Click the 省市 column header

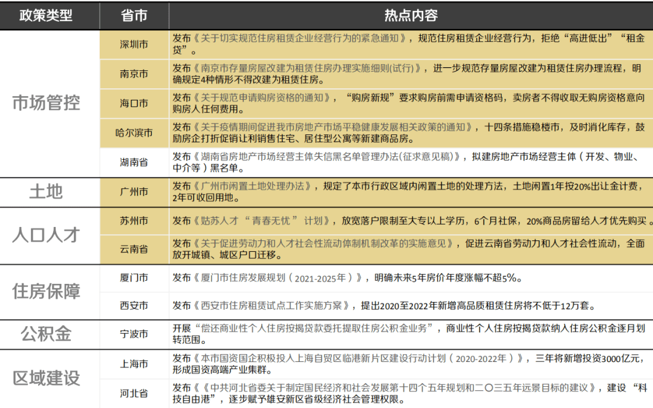coord(134,17)
